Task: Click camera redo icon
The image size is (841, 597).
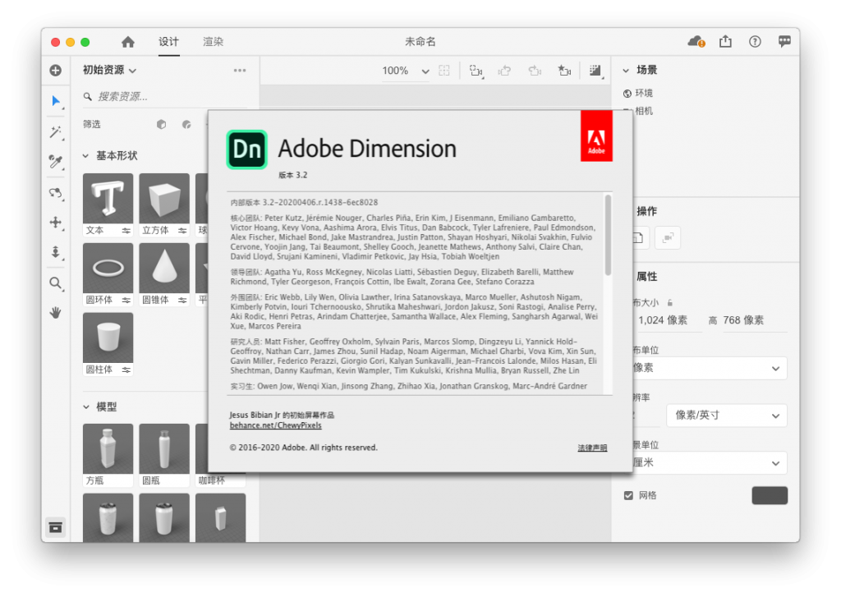Action: pos(534,71)
